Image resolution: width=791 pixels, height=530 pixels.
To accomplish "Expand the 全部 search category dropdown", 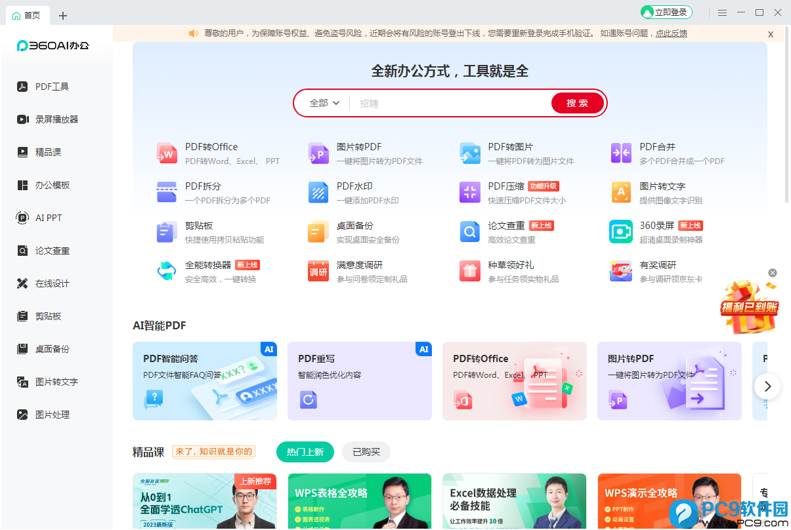I will pyautogui.click(x=324, y=103).
